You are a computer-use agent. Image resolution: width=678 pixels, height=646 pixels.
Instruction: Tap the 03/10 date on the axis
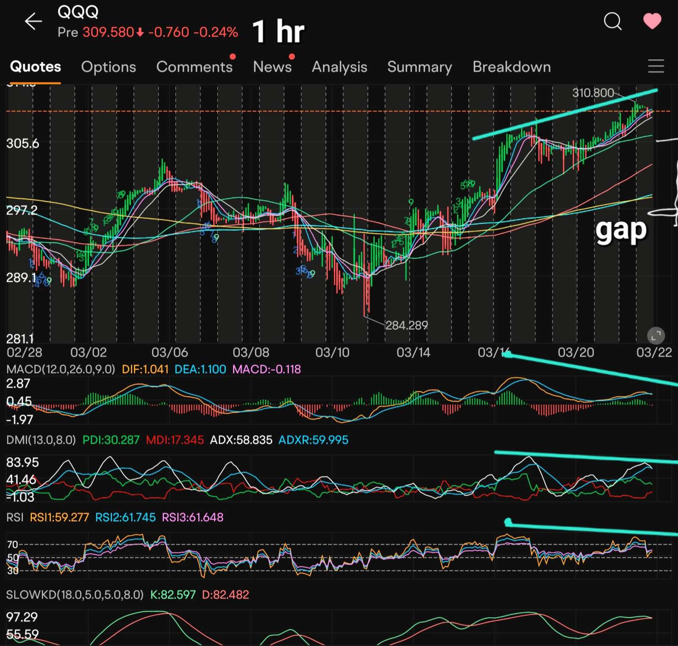click(332, 352)
